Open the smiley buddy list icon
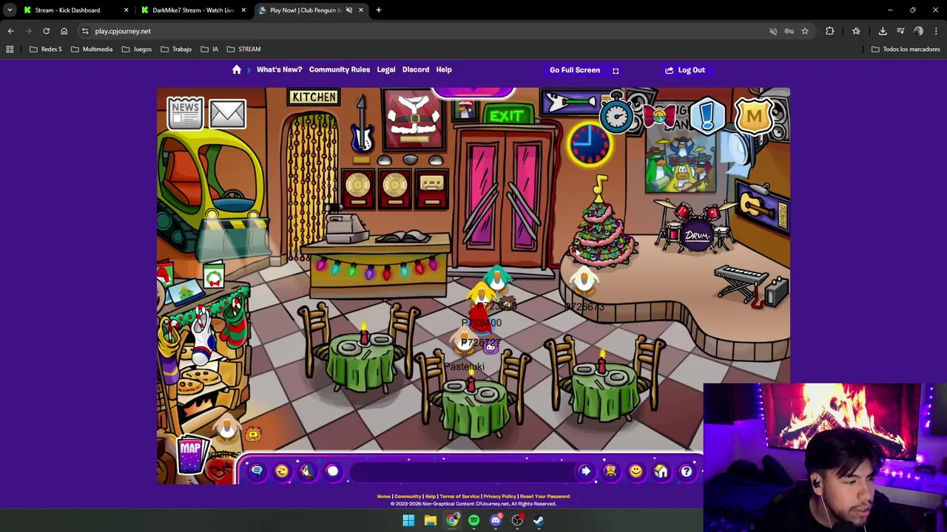This screenshot has width=947, height=532. tap(636, 471)
